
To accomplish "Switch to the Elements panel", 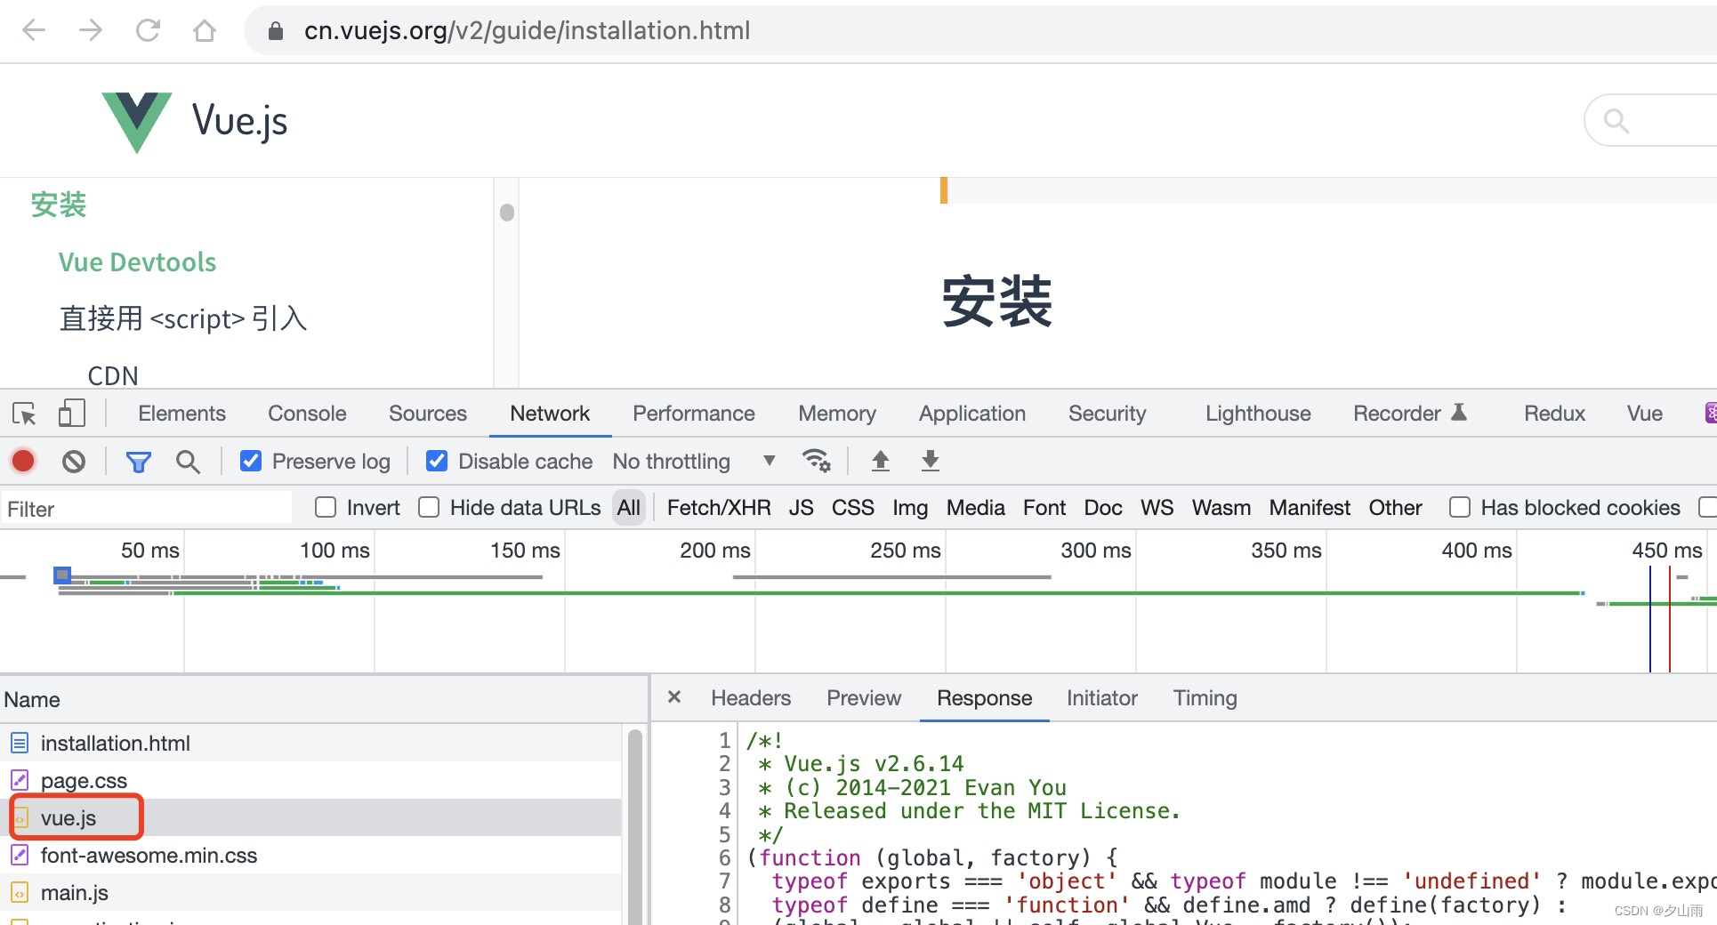I will click(181, 414).
